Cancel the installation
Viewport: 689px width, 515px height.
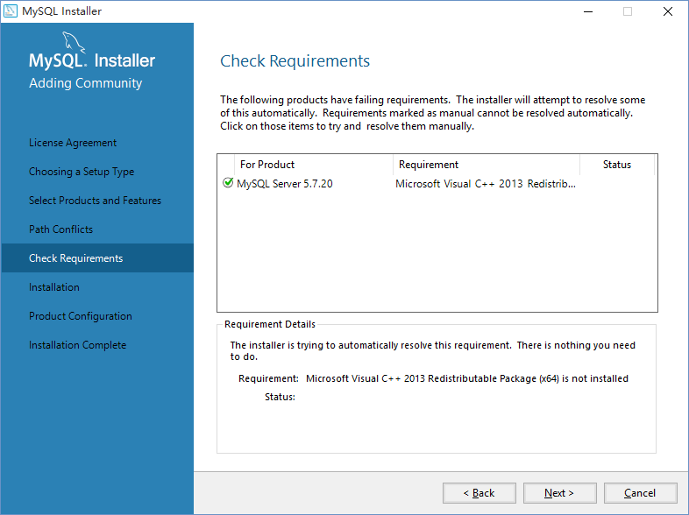[x=640, y=493]
